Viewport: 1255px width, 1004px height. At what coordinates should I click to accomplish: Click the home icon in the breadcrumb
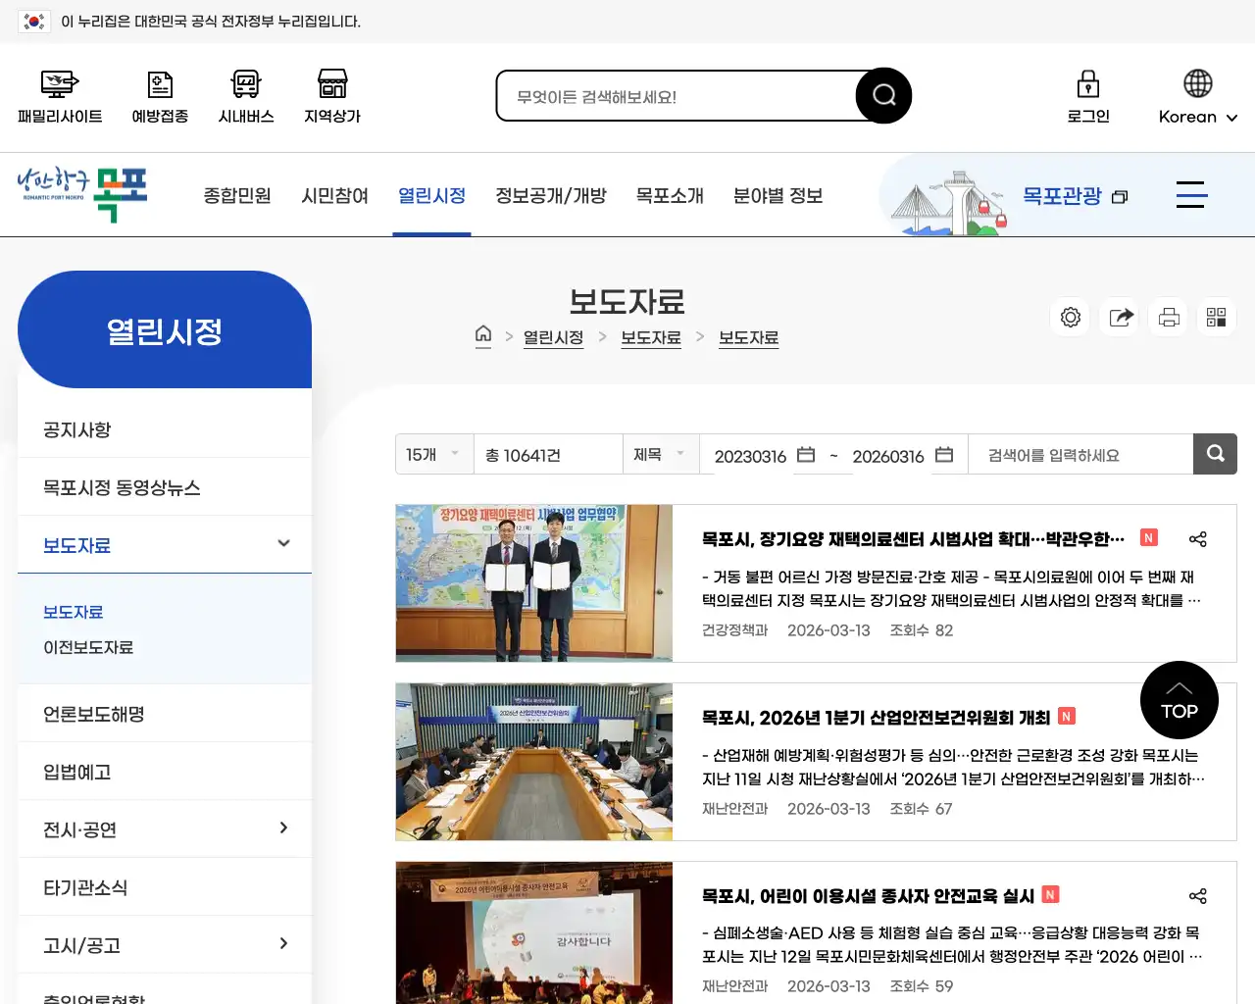pos(483,334)
